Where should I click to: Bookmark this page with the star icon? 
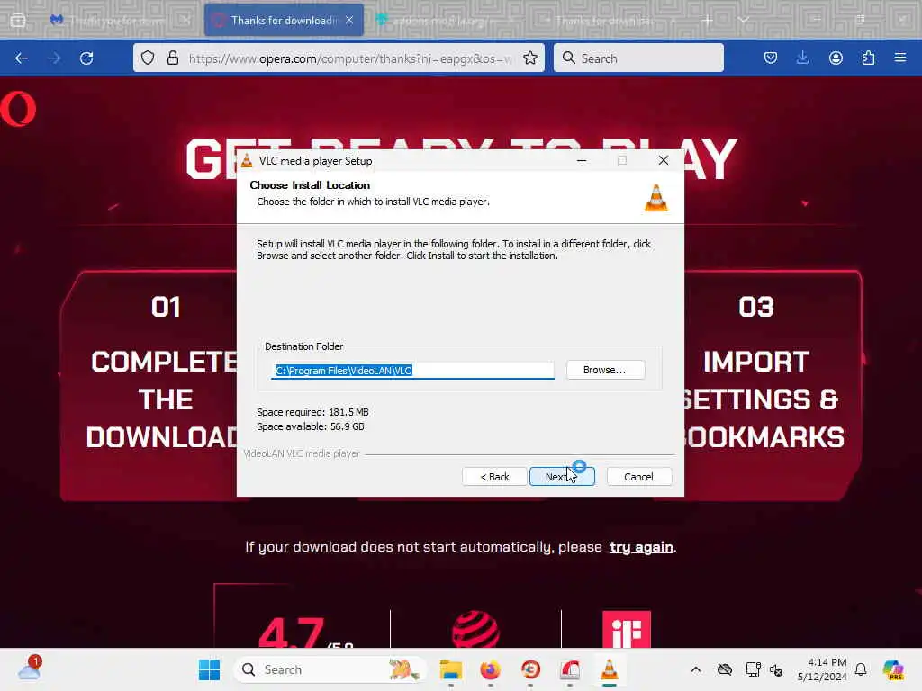529,58
